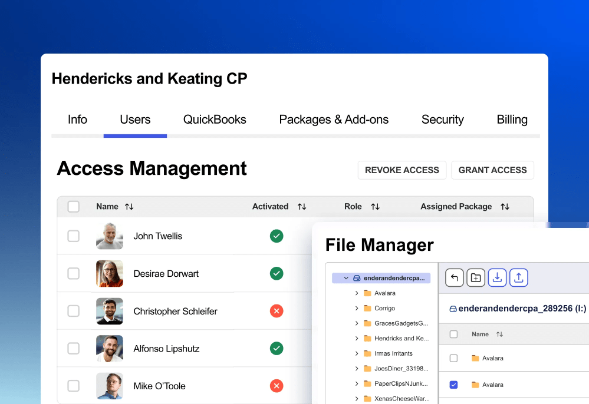Switch to the QuickBooks tab
This screenshot has width=589, height=404.
215,120
